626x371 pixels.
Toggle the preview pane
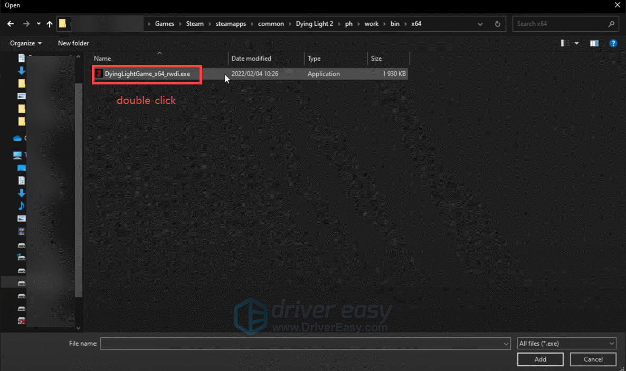pos(594,43)
